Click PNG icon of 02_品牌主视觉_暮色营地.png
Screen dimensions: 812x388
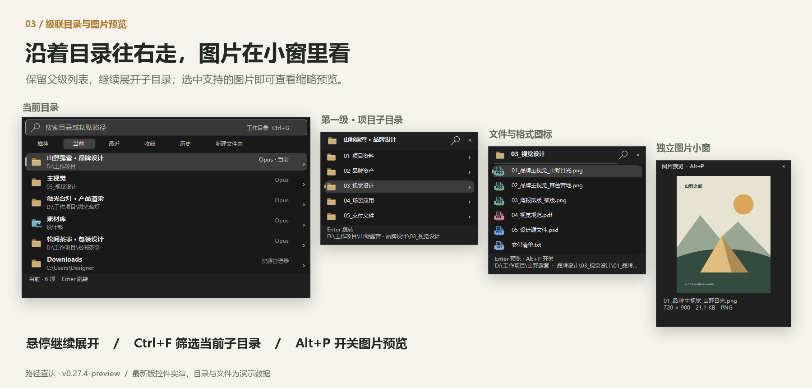point(499,186)
